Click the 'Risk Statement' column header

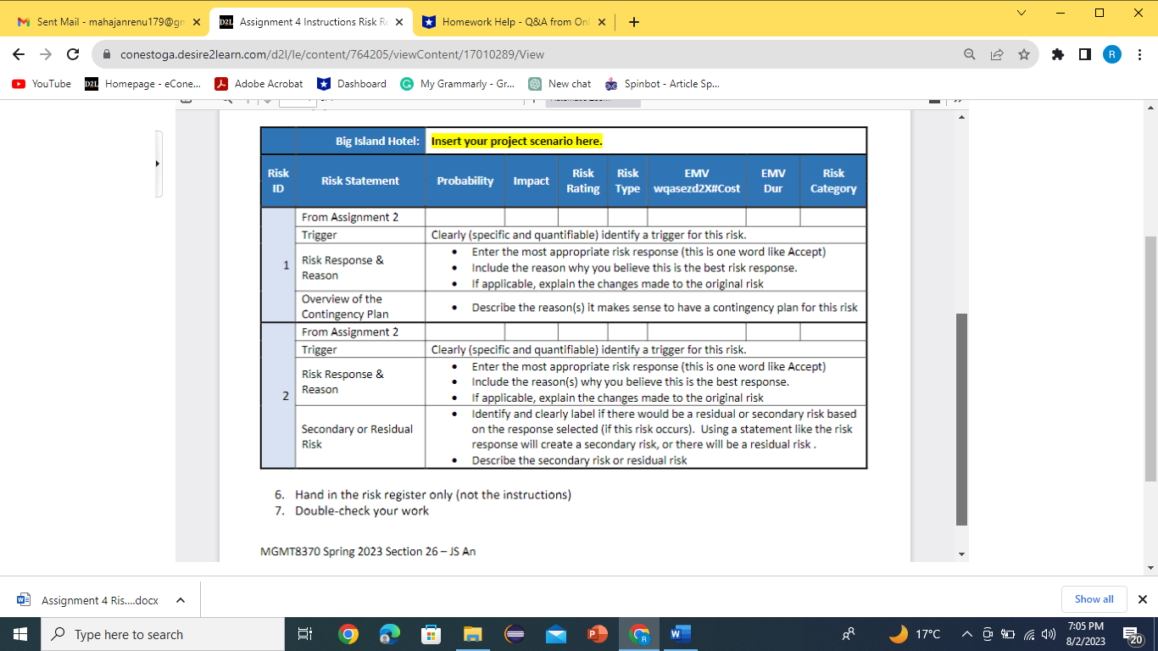(x=360, y=181)
